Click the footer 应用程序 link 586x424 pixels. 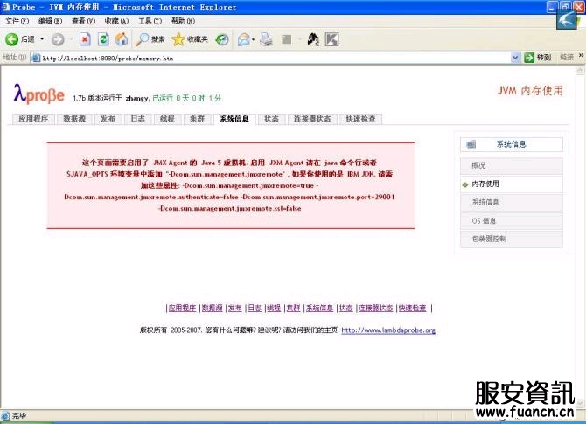pos(183,308)
